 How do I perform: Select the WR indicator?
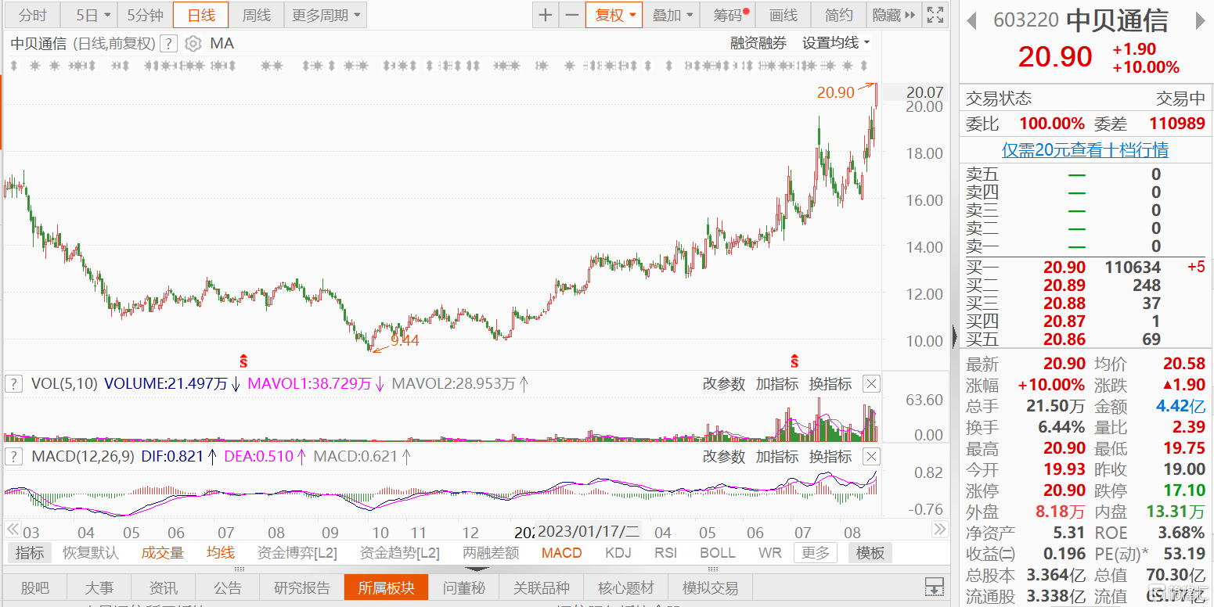[x=770, y=553]
